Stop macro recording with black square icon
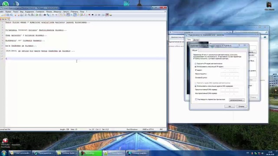 click(x=93, y=15)
